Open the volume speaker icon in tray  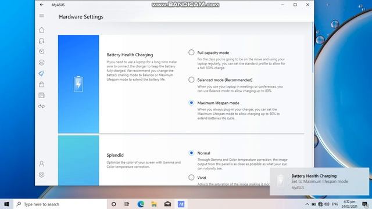[x=327, y=204]
